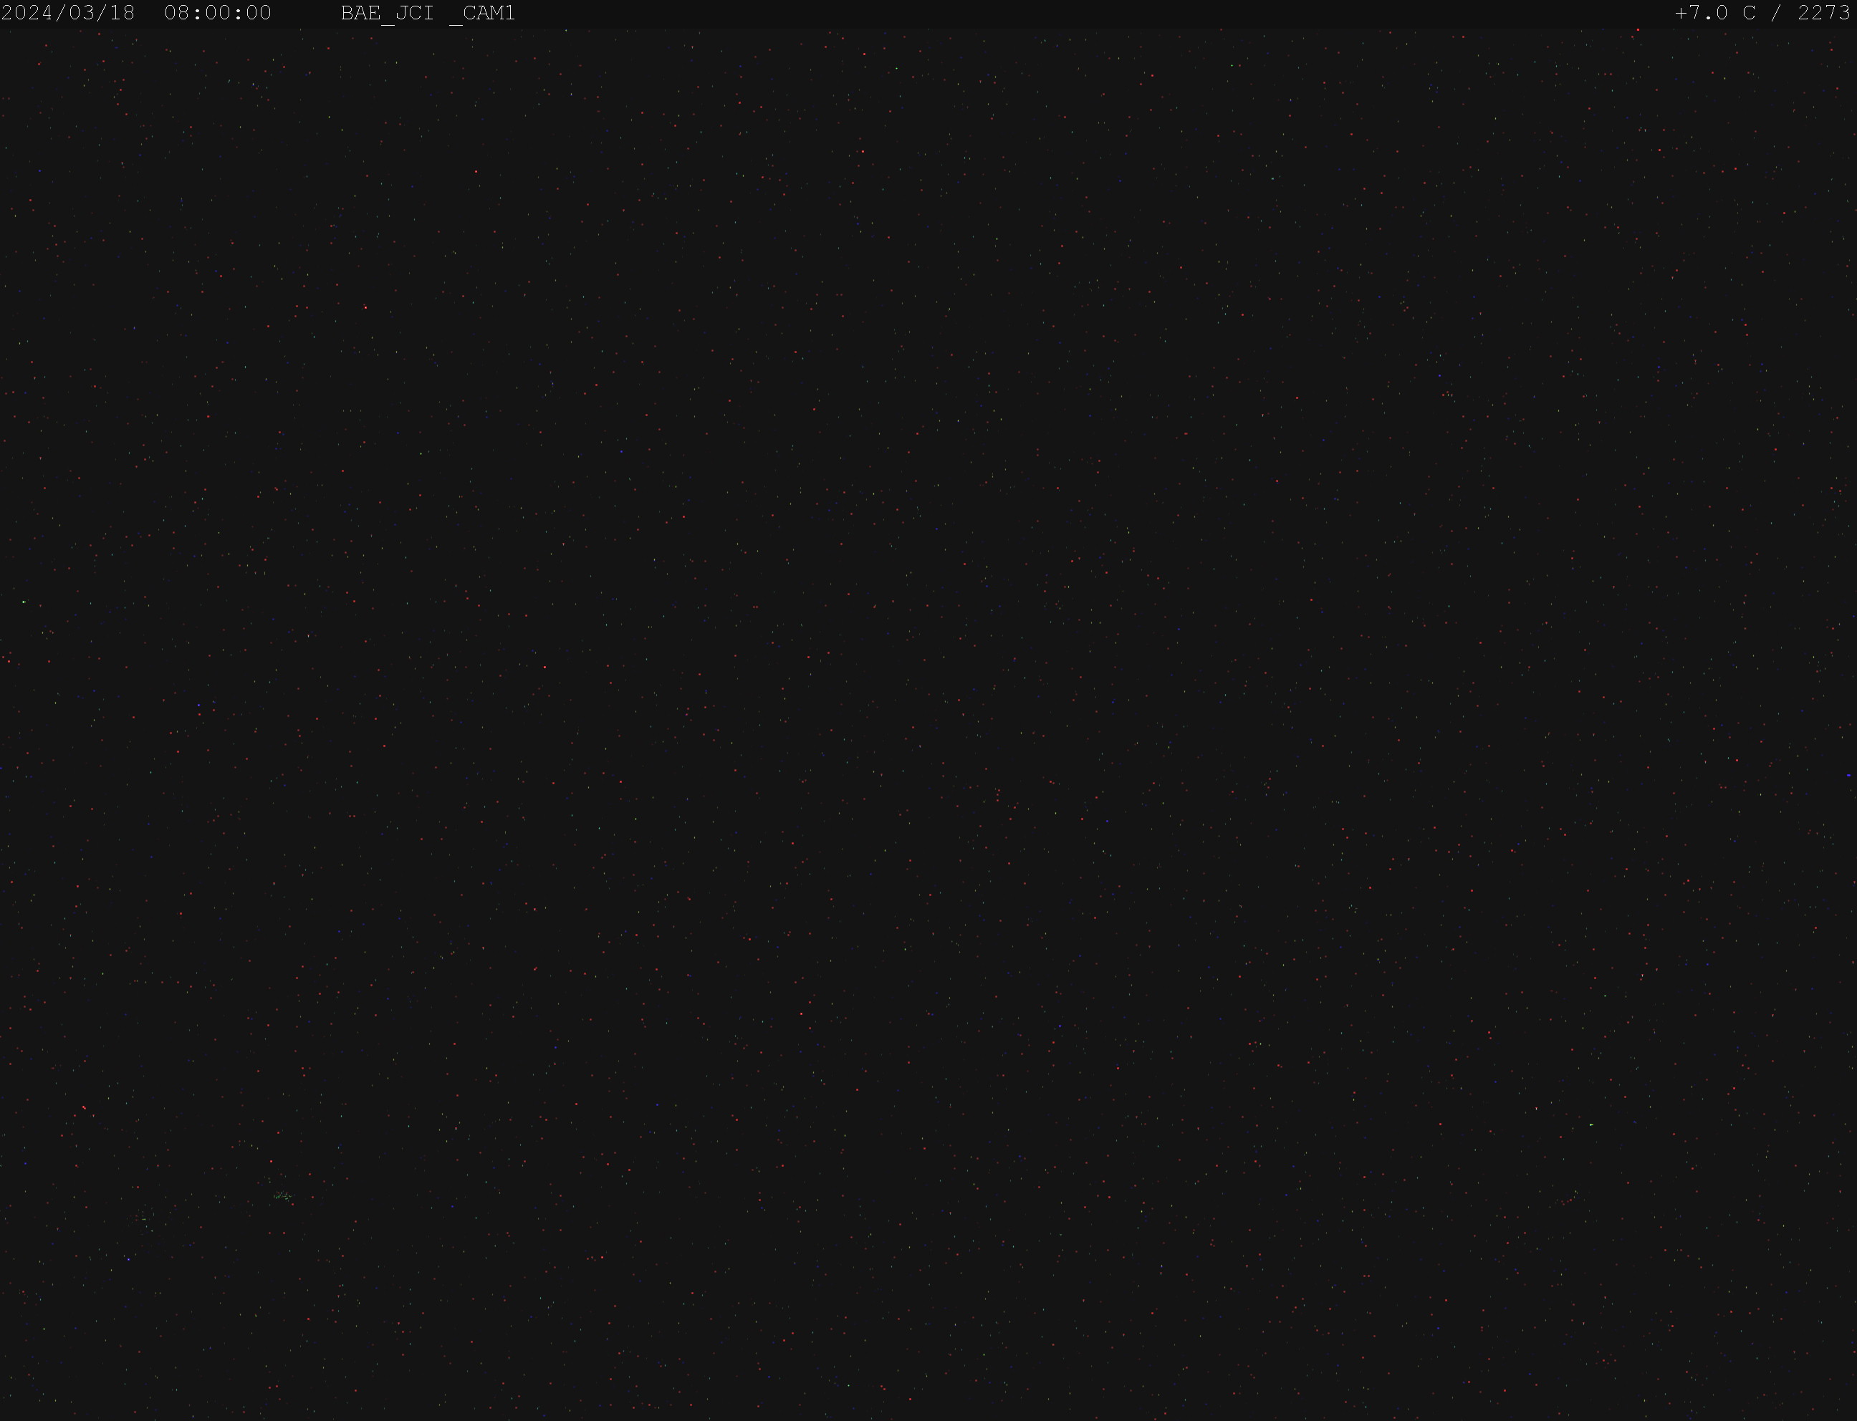Image resolution: width=1857 pixels, height=1421 pixels.
Task: Click the bright red pixel below the header bar edge
Action: tap(1638, 29)
